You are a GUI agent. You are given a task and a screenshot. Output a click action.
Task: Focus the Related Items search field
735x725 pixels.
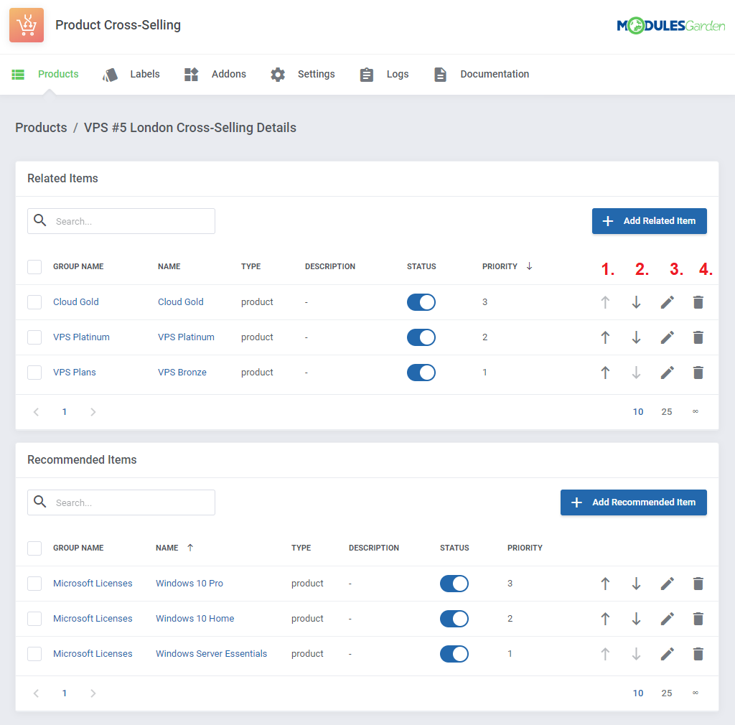(x=121, y=221)
